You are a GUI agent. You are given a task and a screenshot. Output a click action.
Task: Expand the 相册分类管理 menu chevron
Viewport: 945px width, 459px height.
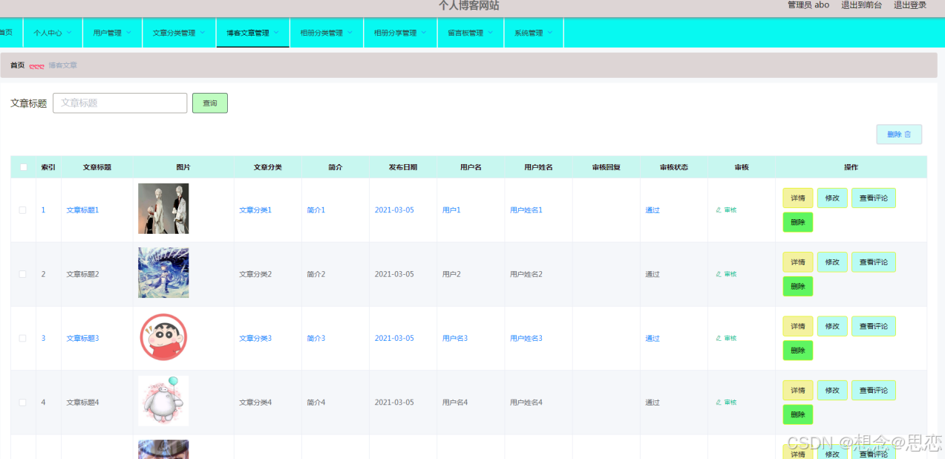click(350, 33)
